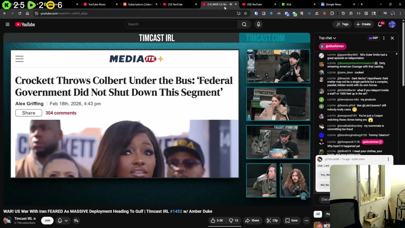Select the @Aliceforiran pinned chip
The width and height of the screenshot is (405, 228).
(333, 46)
